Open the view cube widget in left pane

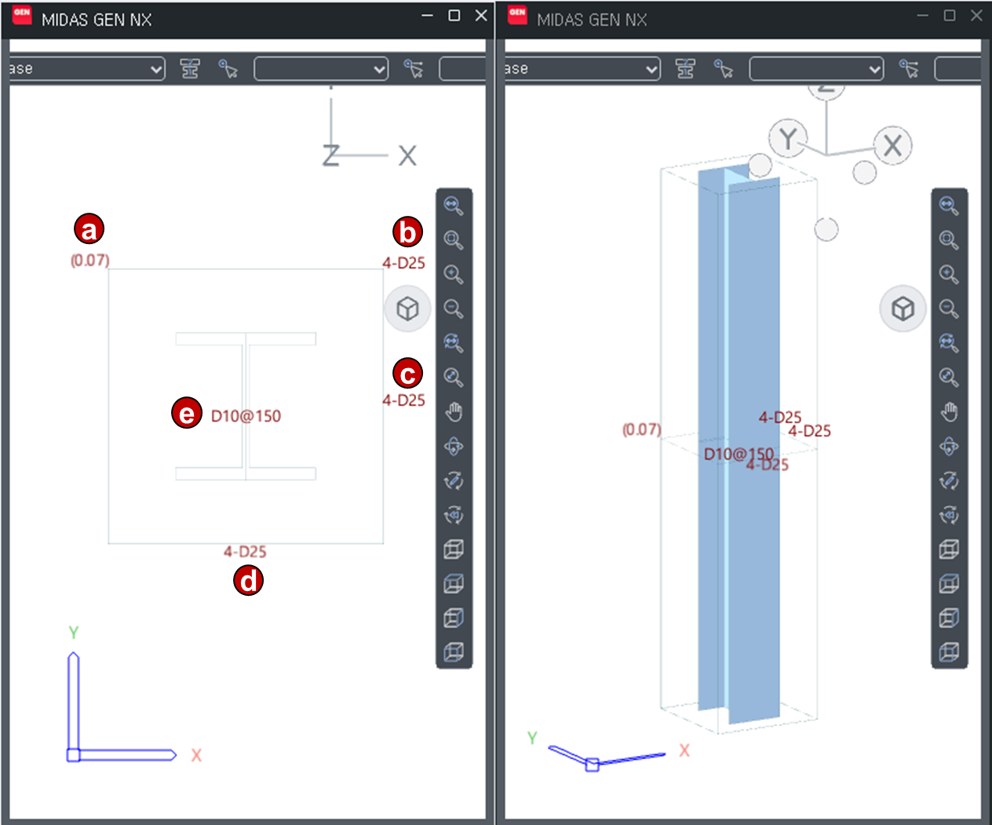[407, 308]
